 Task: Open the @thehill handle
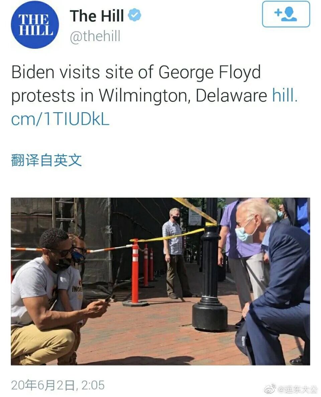(95, 36)
